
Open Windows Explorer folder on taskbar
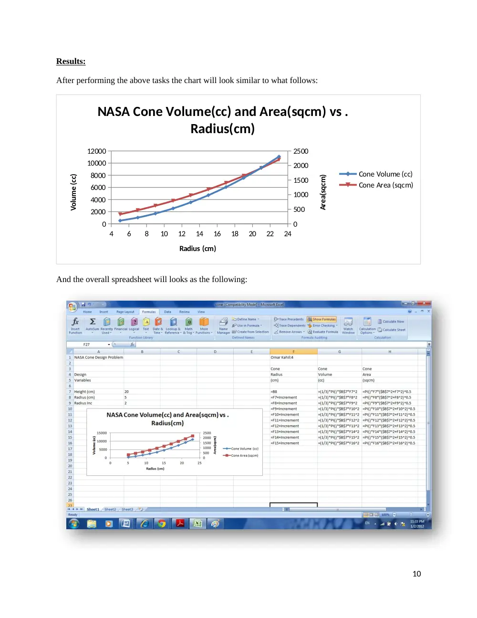point(92,524)
